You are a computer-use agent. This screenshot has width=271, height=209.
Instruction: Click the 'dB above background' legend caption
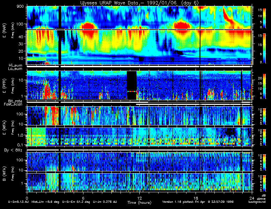(257, 199)
